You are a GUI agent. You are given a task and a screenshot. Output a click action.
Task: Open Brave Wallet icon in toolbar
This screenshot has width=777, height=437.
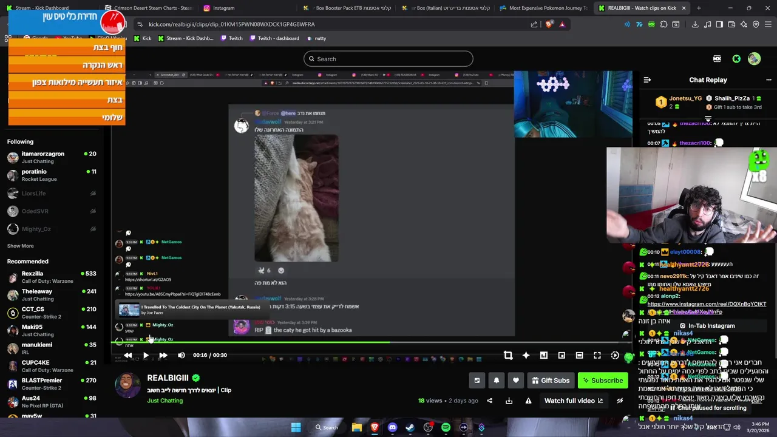731,24
